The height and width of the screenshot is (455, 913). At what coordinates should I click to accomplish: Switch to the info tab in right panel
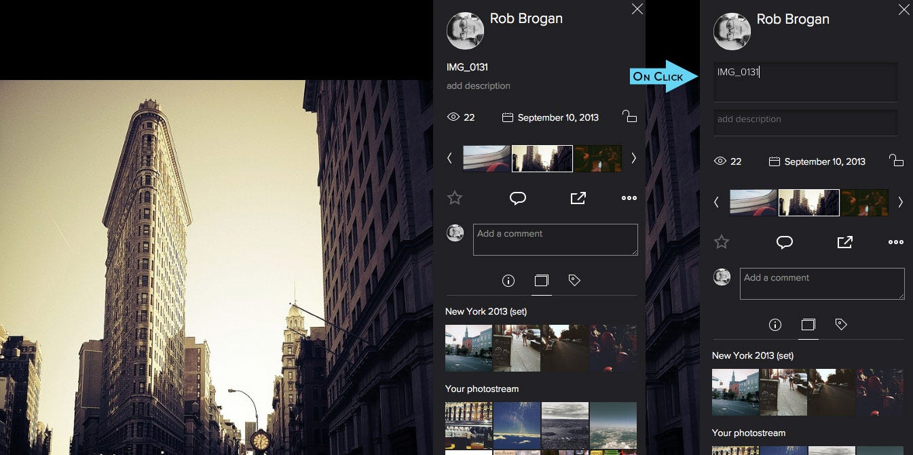click(x=775, y=325)
